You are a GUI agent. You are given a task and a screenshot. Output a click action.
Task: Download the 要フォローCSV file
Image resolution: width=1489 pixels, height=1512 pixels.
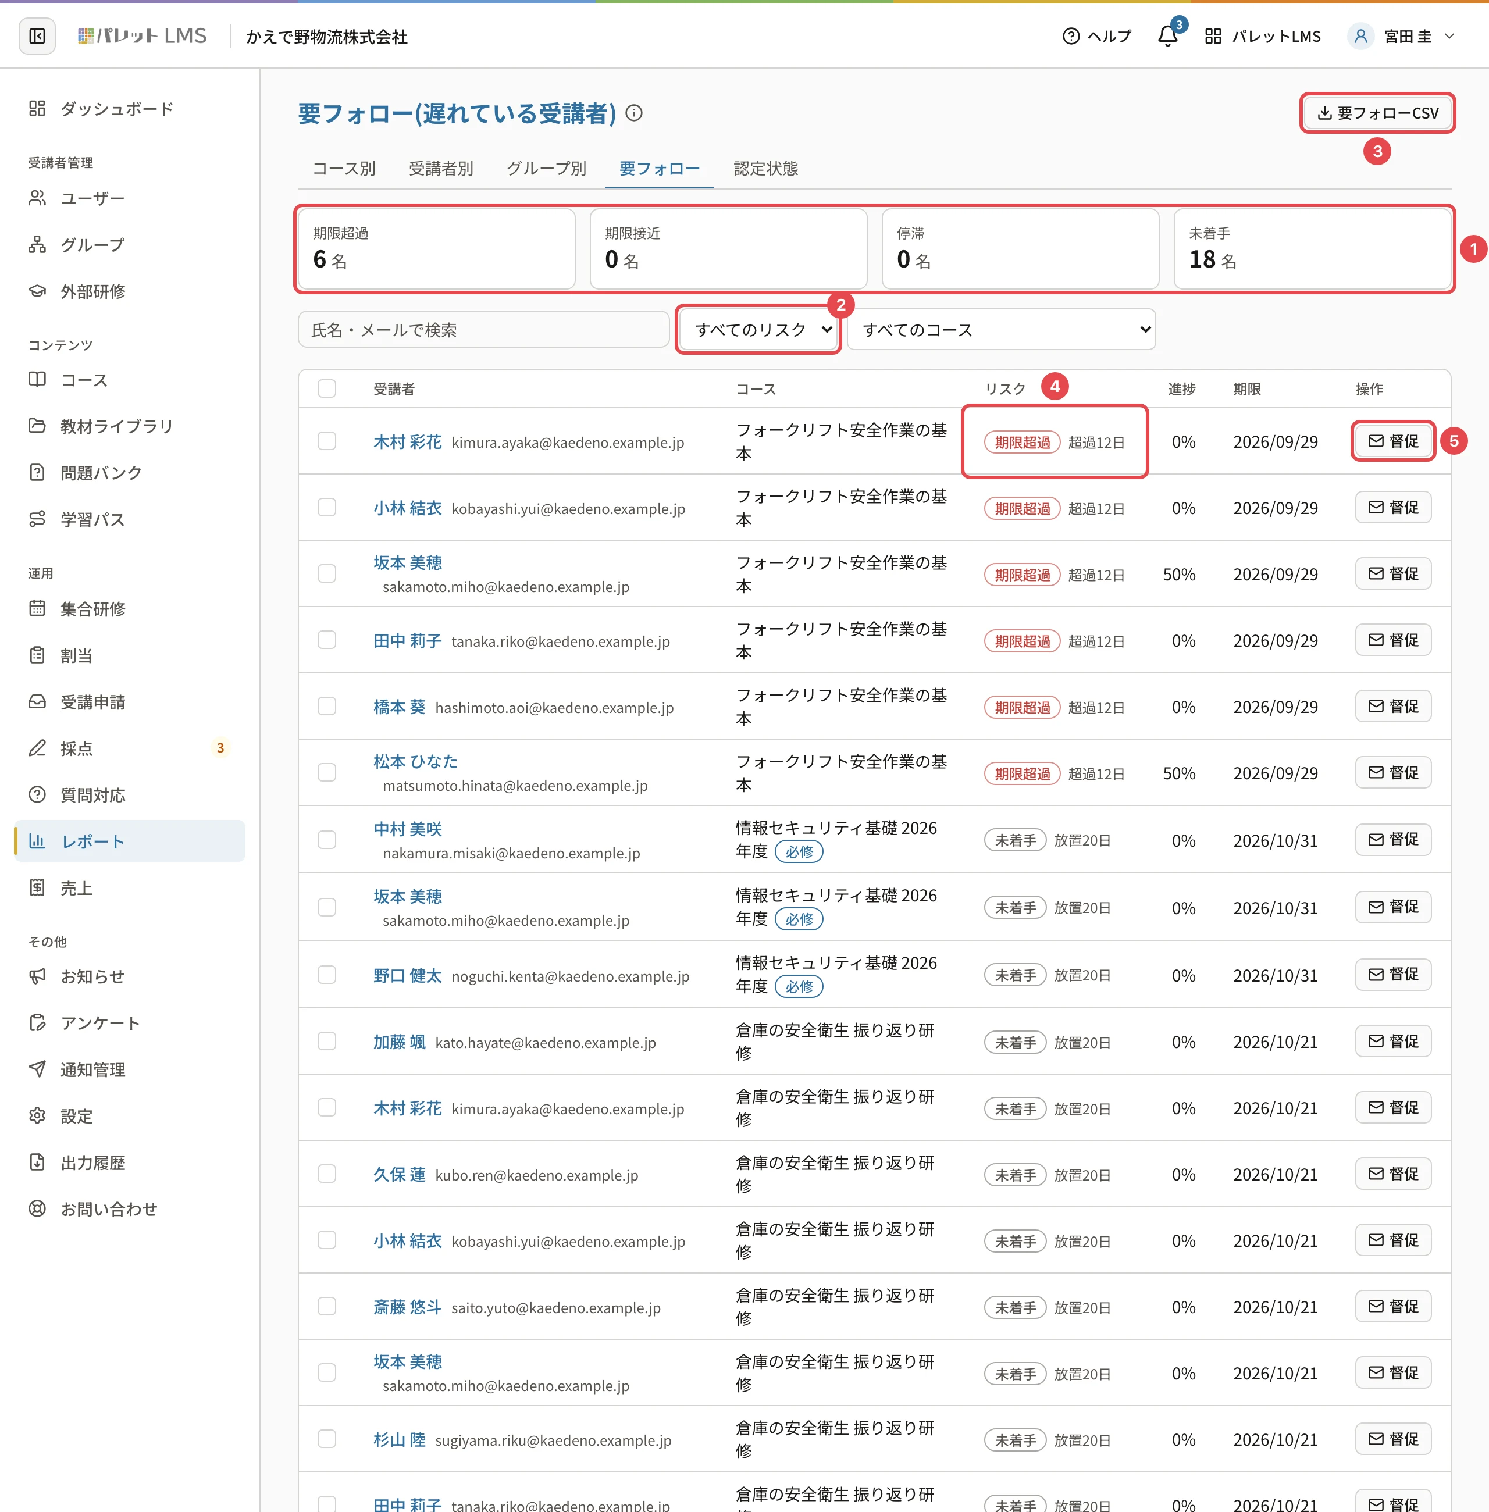pos(1377,113)
